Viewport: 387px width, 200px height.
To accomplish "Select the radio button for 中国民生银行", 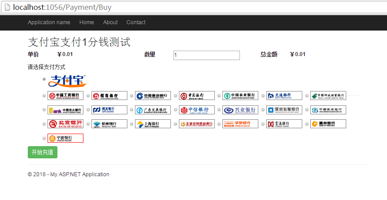I will point(307,109).
